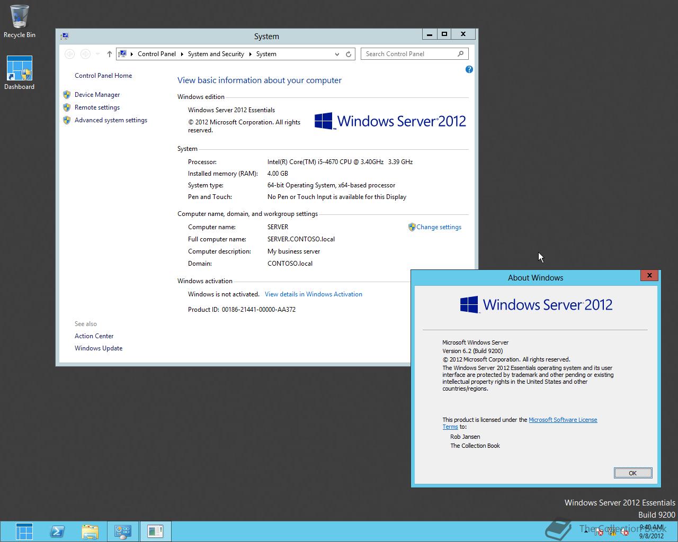Click the 4.00 GB installed memory value
Screen dimensions: 678x542
coord(278,174)
